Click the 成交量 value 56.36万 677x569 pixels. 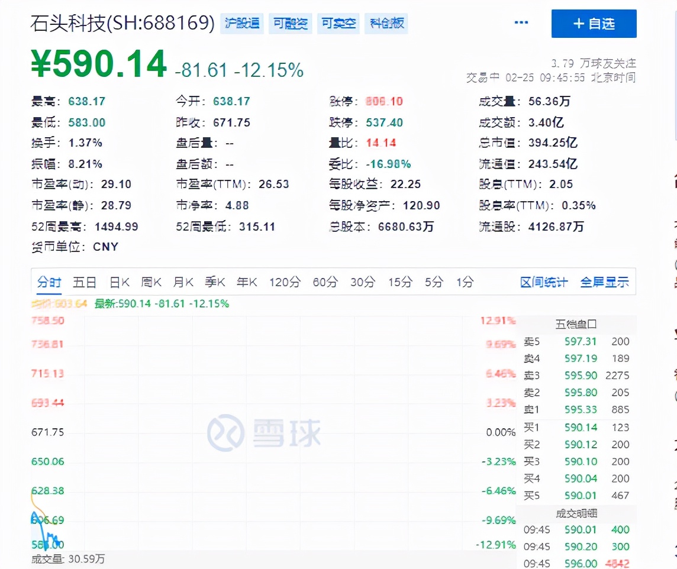(x=549, y=101)
